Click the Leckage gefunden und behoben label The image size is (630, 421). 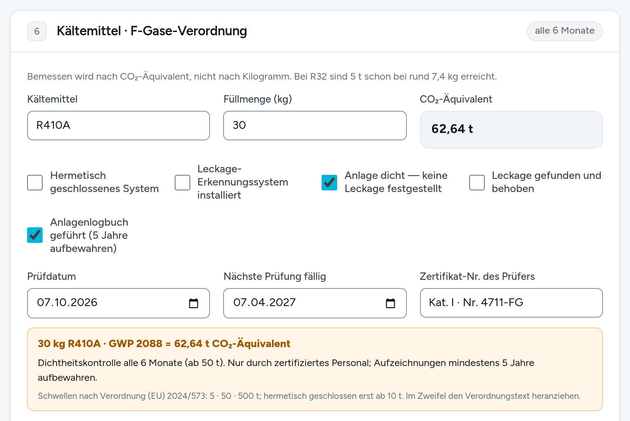tap(546, 182)
